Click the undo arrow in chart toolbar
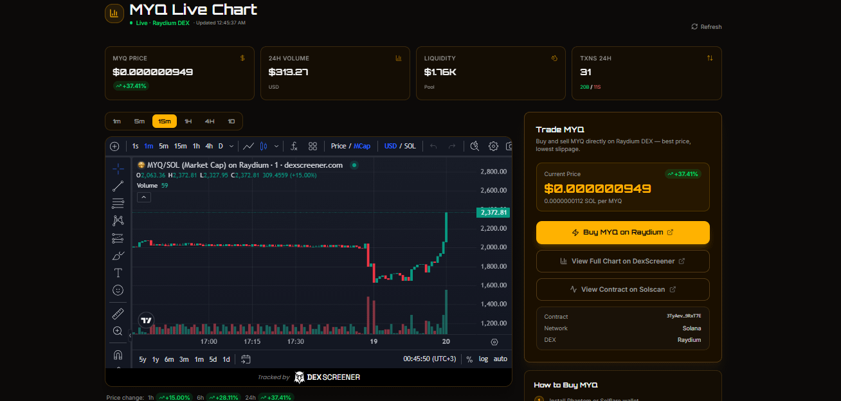841x401 pixels. (x=433, y=146)
